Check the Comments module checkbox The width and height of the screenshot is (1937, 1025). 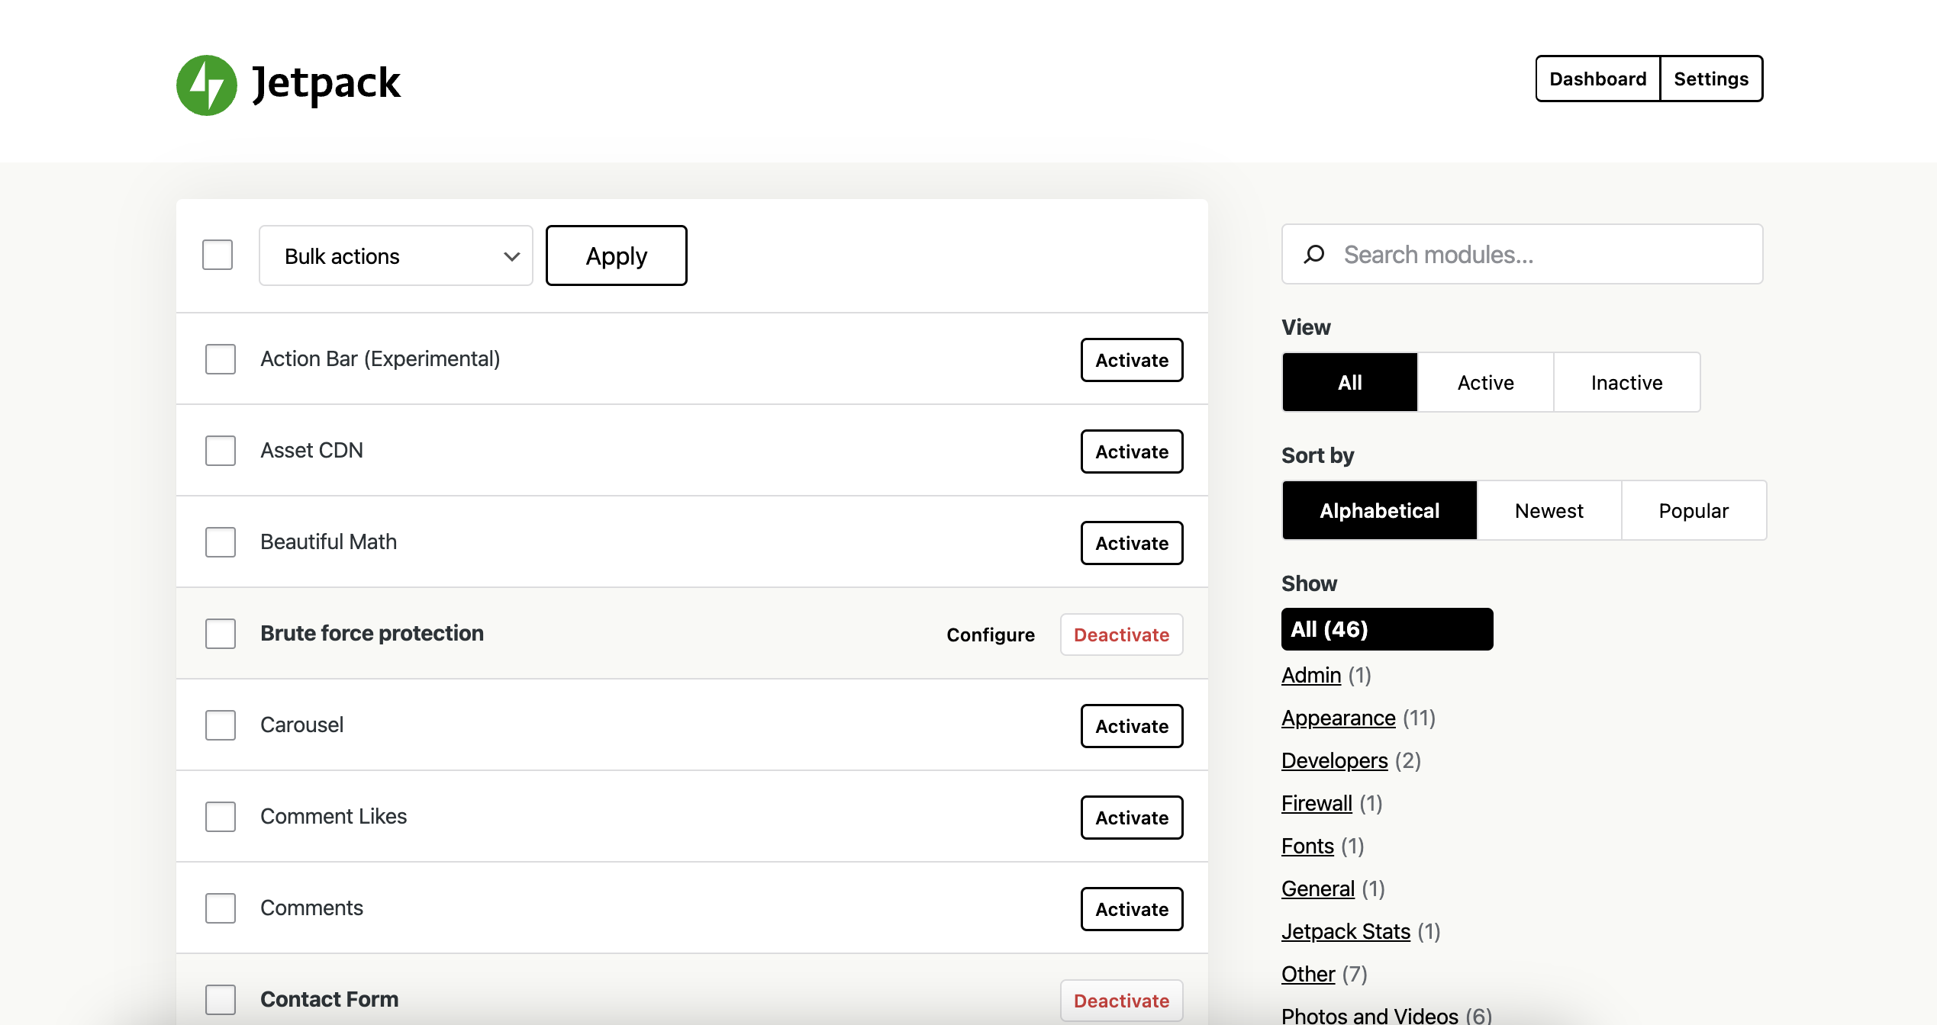coord(220,908)
